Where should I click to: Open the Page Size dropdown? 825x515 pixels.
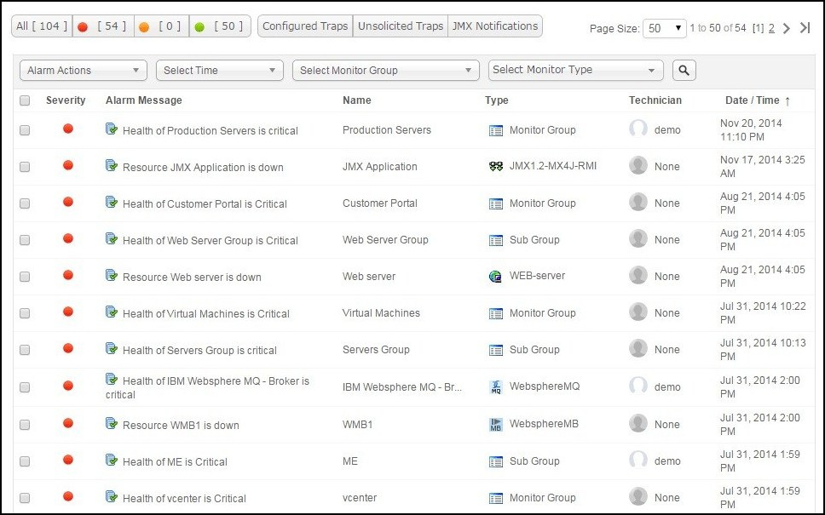tap(665, 28)
